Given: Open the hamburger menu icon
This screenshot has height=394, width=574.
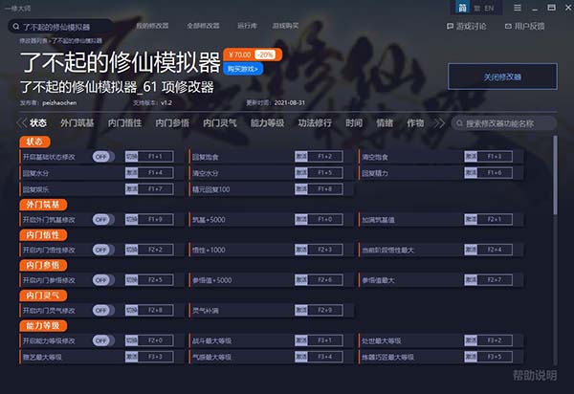Looking at the screenshot, I should pyautogui.click(x=518, y=8).
